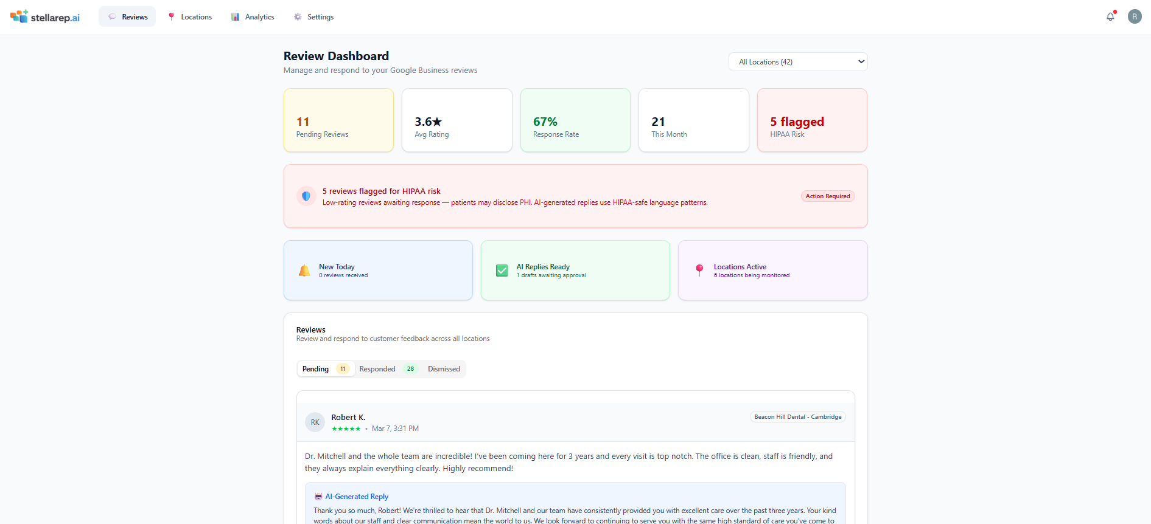Click the HIPAA shield icon

306,196
